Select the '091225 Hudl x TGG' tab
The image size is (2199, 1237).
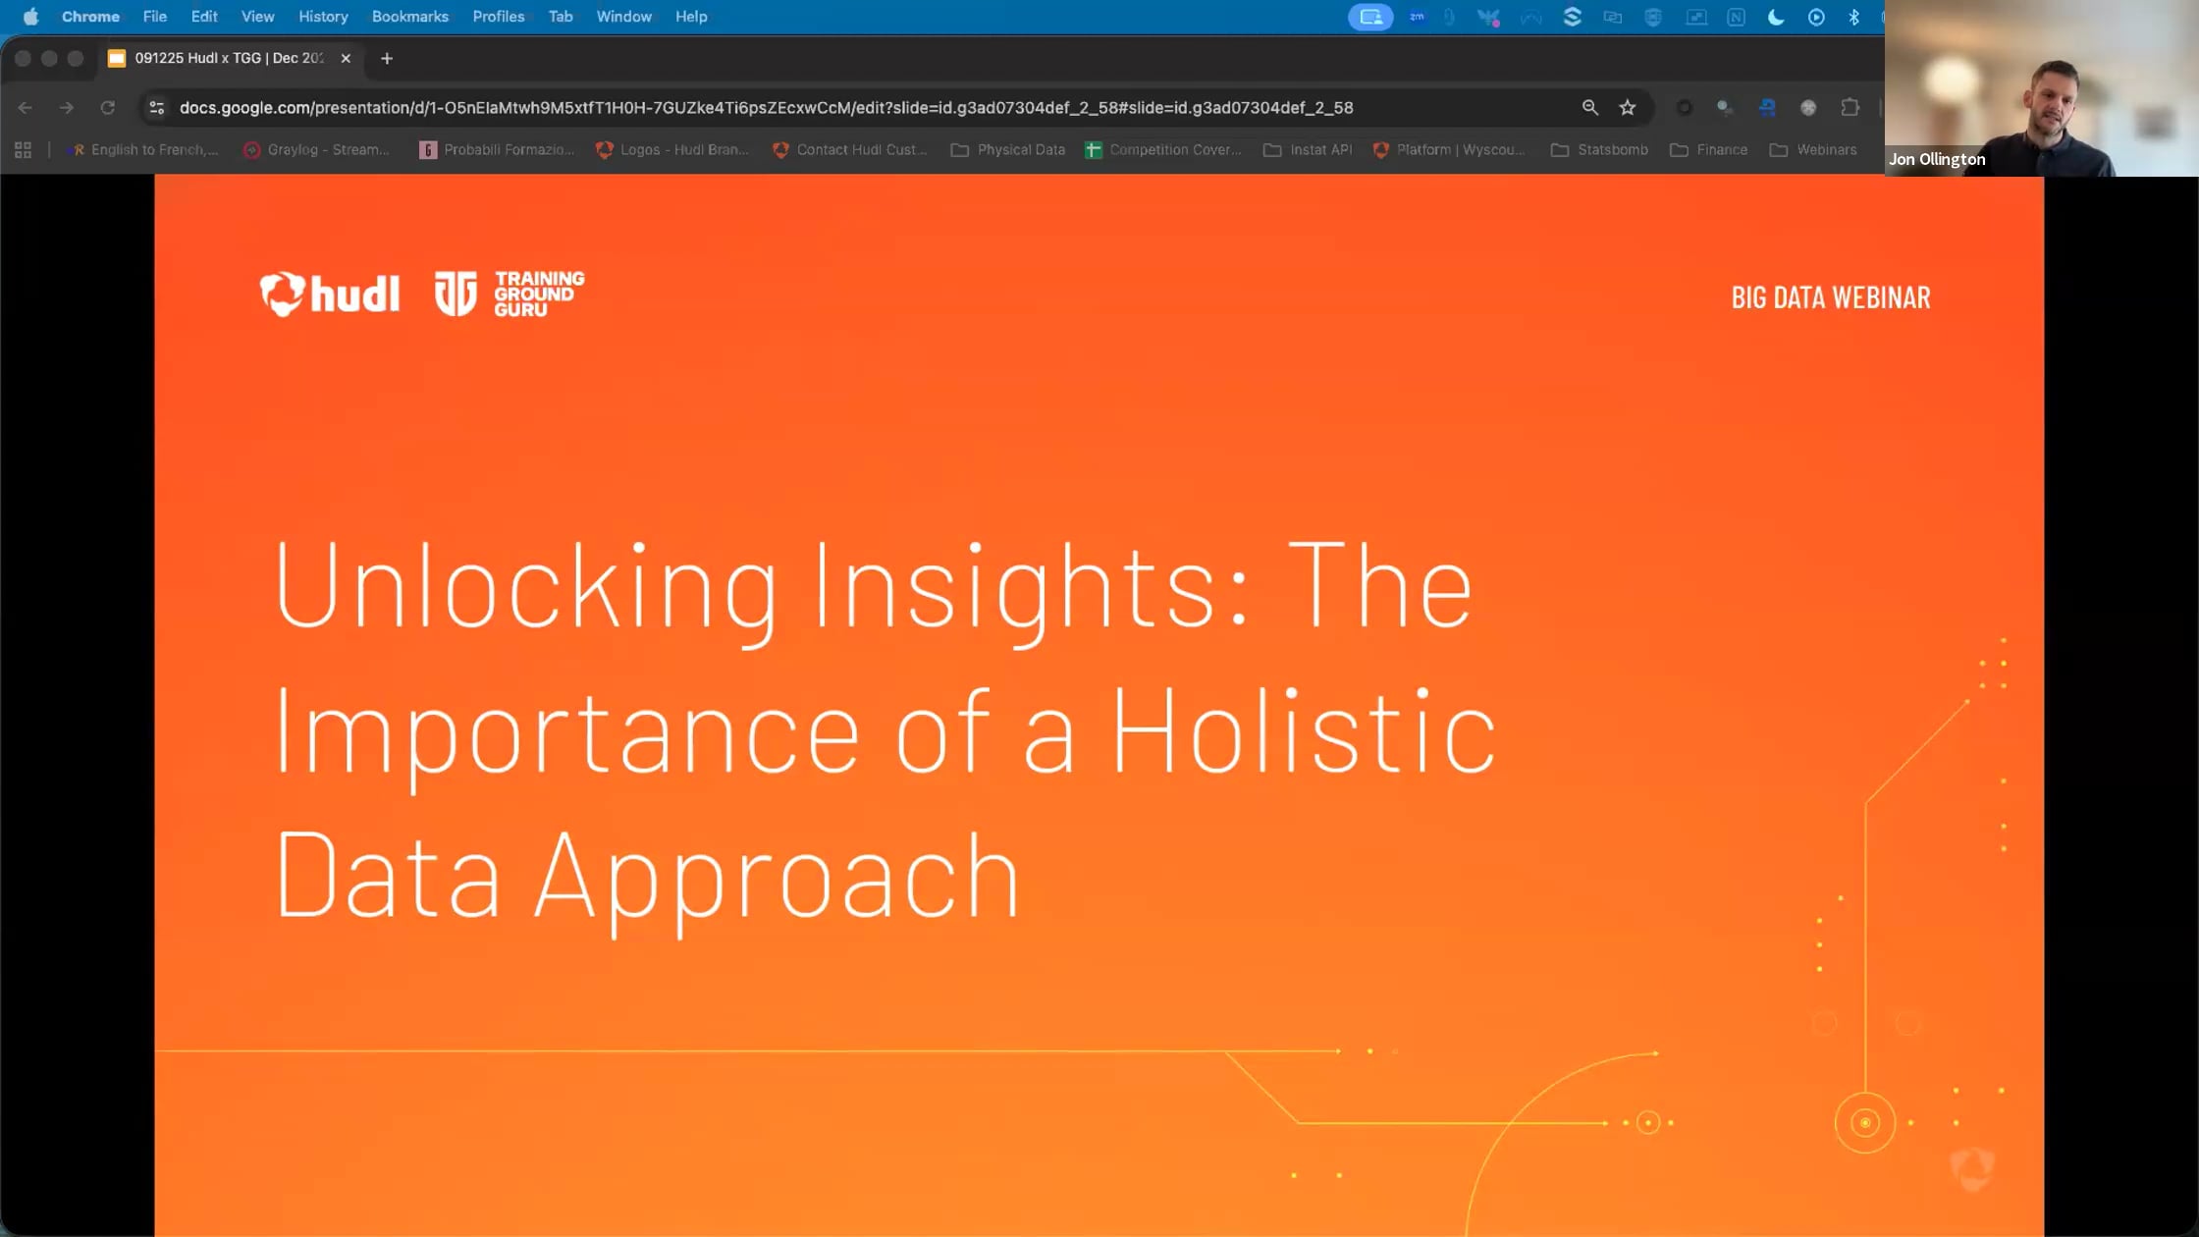226,58
